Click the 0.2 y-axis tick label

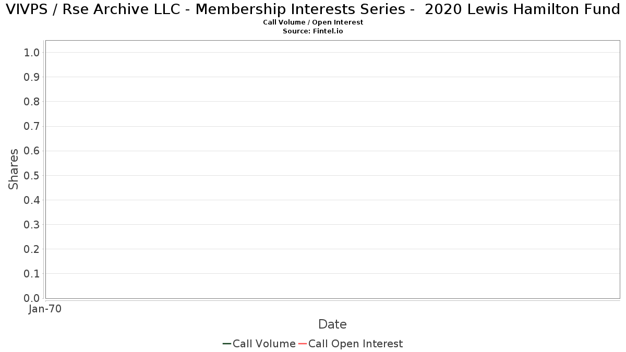point(32,249)
